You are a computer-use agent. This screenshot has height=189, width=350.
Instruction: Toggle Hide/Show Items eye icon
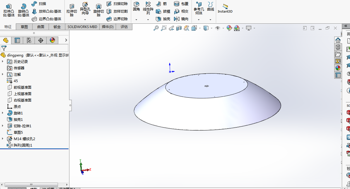pos(218,28)
